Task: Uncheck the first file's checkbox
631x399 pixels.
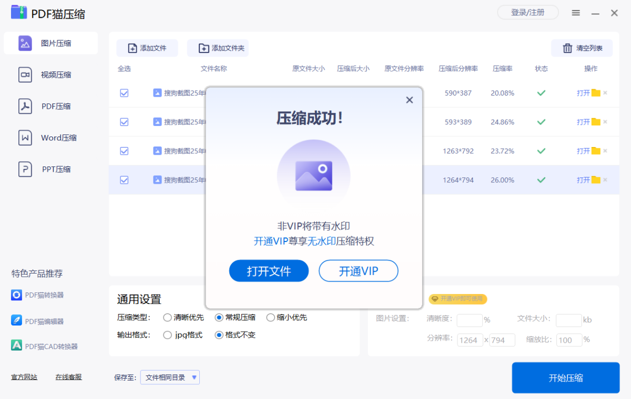Action: click(x=124, y=93)
